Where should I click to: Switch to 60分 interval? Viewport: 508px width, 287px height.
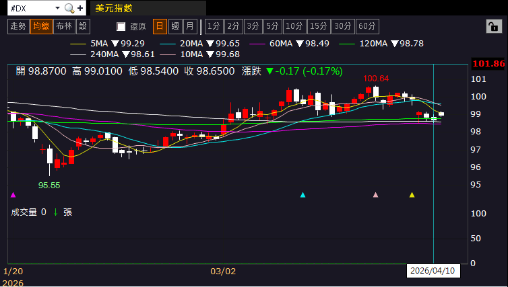pyautogui.click(x=367, y=26)
